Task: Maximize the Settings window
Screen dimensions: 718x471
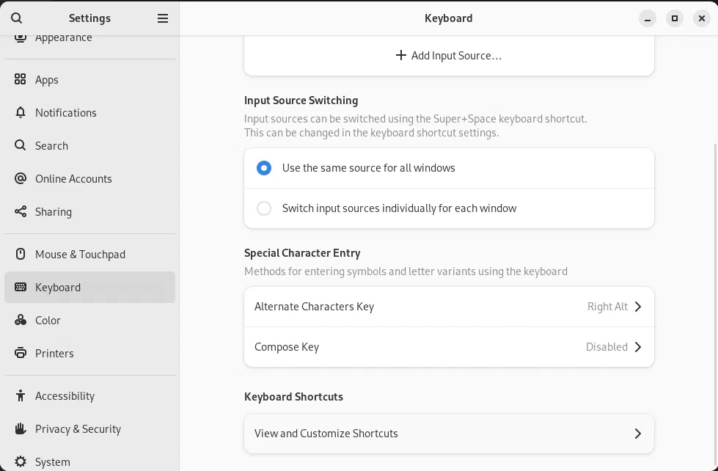Action: 675,18
